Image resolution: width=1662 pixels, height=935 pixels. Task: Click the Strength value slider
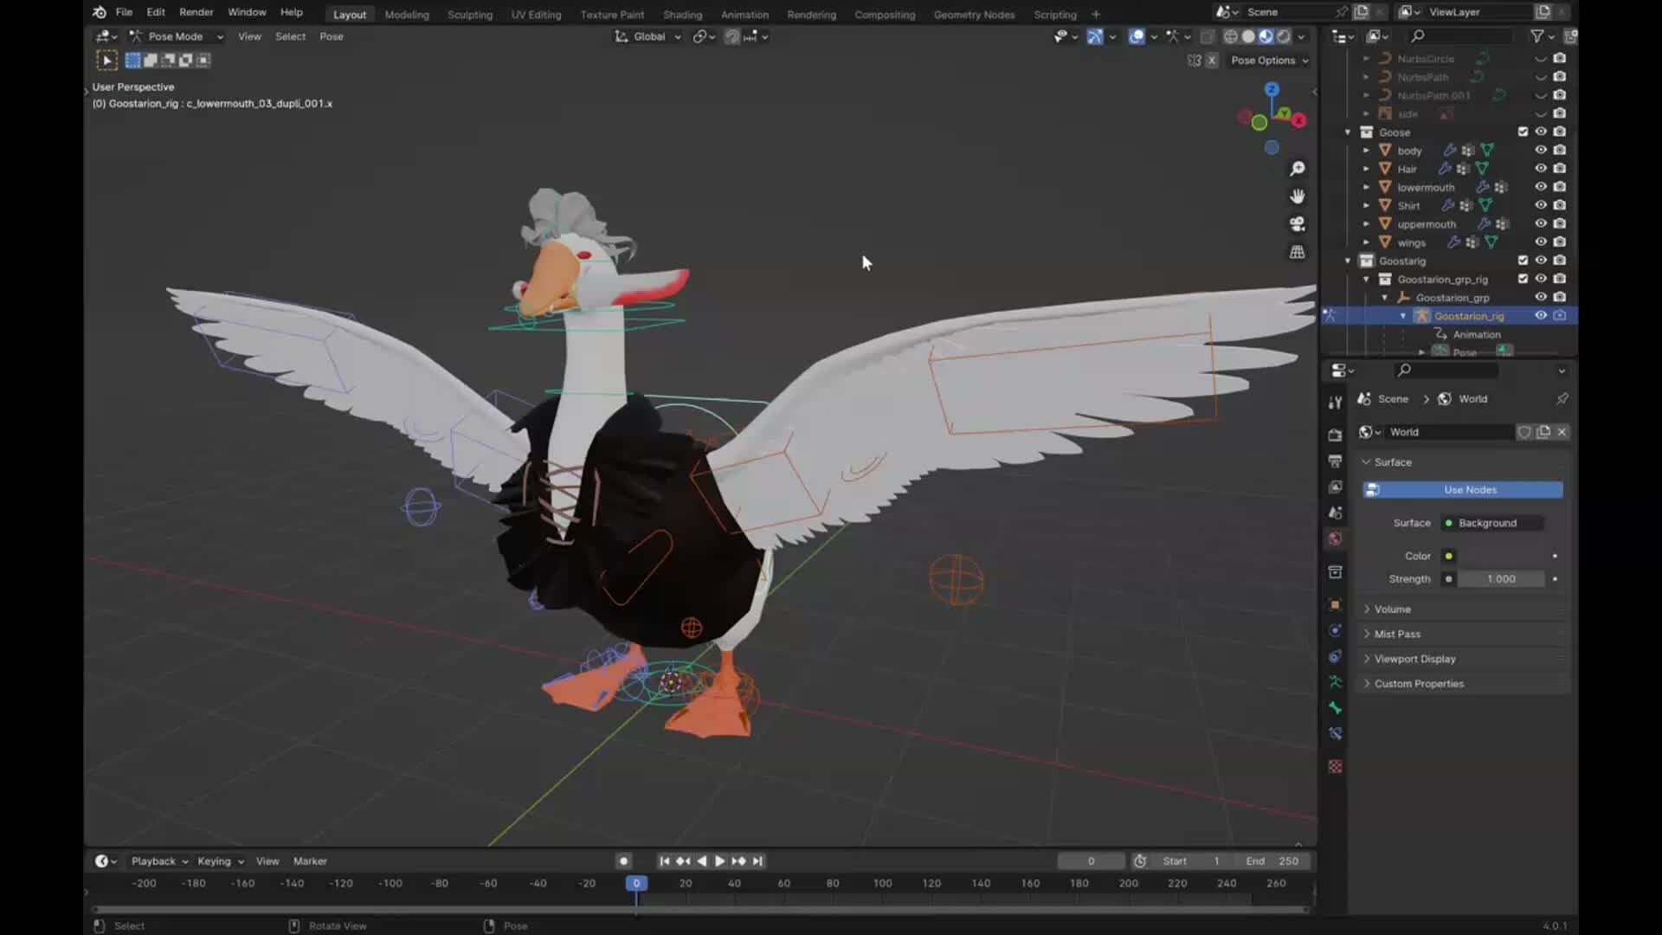[x=1501, y=579]
